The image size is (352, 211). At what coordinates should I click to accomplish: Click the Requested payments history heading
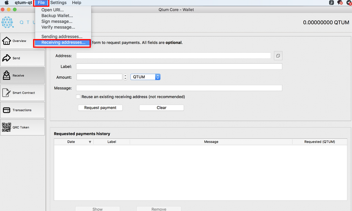tap(82, 134)
